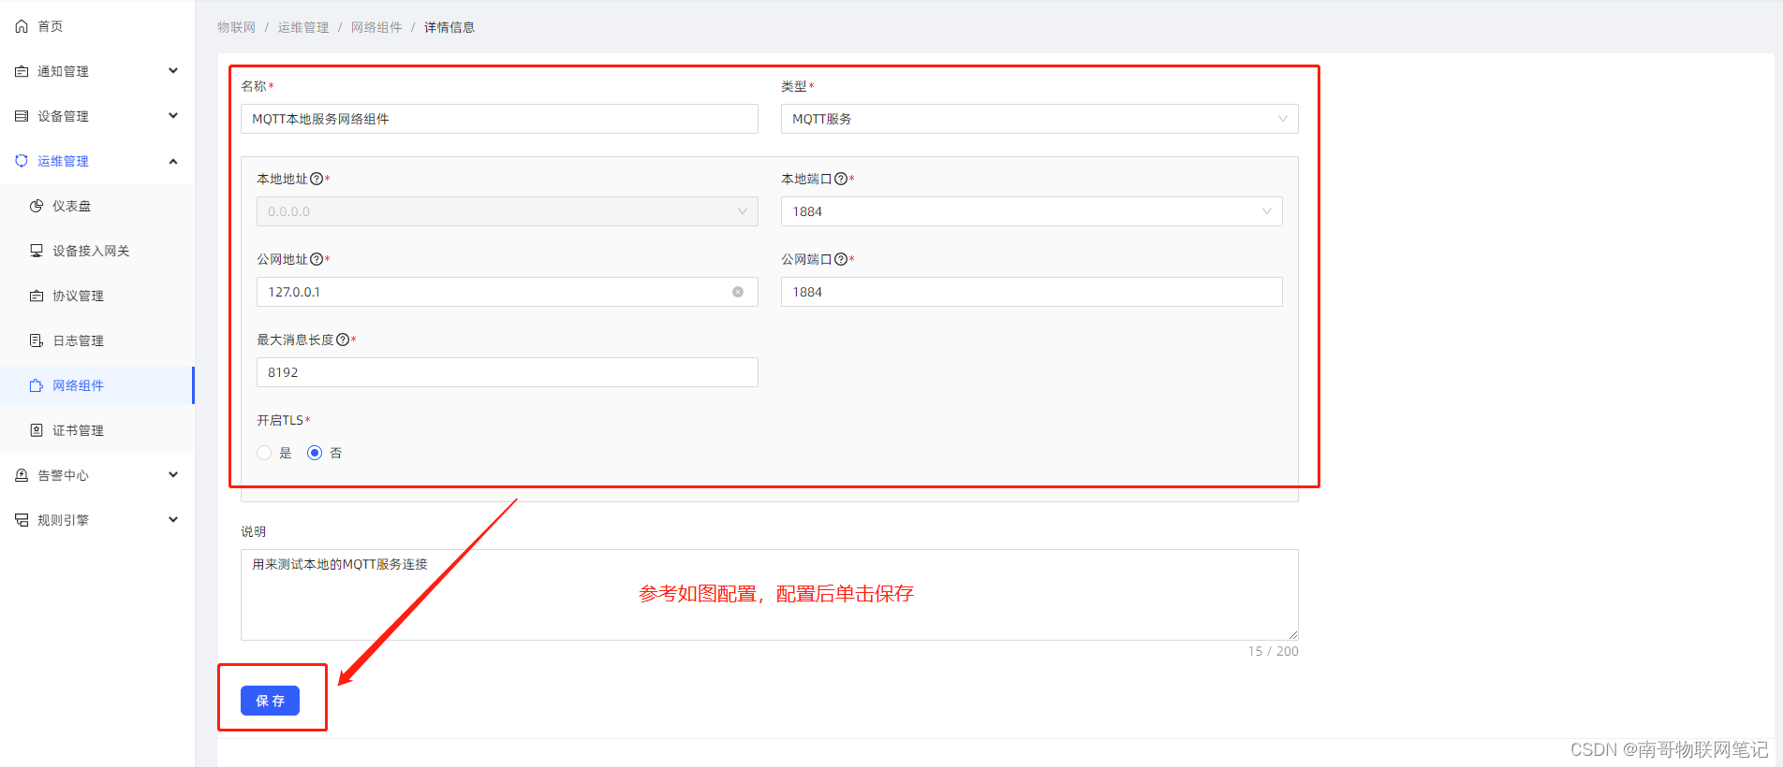Expand the 规则引擎 menu chevron
The height and width of the screenshot is (767, 1783).
pos(173,520)
